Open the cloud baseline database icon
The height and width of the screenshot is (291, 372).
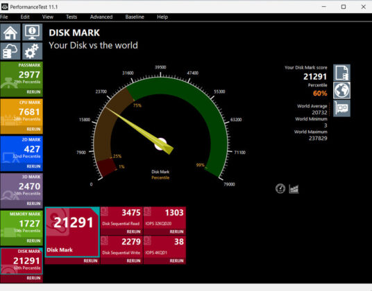point(10,51)
